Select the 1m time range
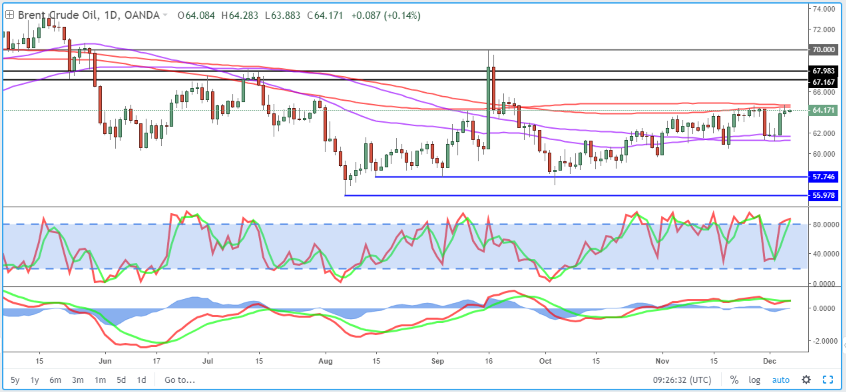The image size is (846, 392). [100, 380]
